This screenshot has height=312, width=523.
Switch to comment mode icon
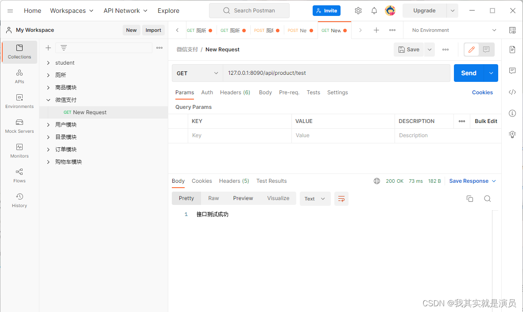[x=486, y=50]
